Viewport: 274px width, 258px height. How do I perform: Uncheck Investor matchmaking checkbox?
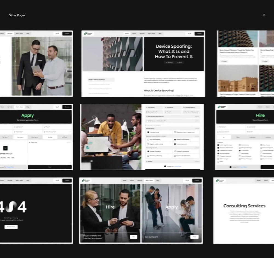[175, 140]
